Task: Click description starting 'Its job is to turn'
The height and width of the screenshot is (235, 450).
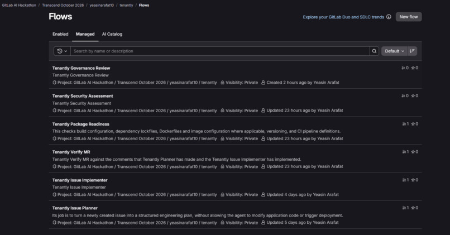Action: 198,215
